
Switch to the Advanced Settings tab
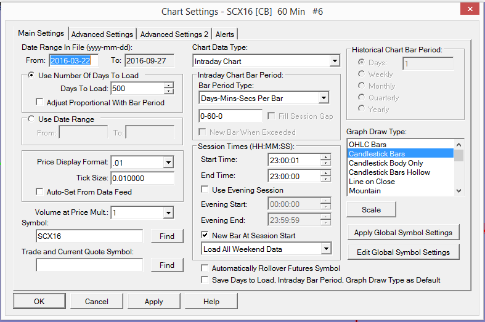click(x=102, y=34)
